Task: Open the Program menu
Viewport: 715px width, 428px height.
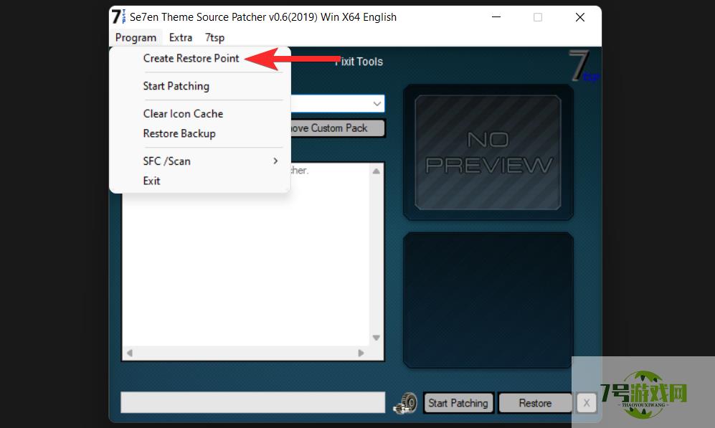Action: (136, 37)
